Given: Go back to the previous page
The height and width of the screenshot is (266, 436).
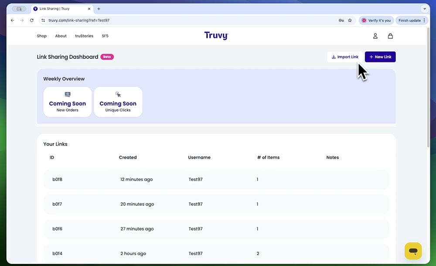Looking at the screenshot, I should coord(12,20).
